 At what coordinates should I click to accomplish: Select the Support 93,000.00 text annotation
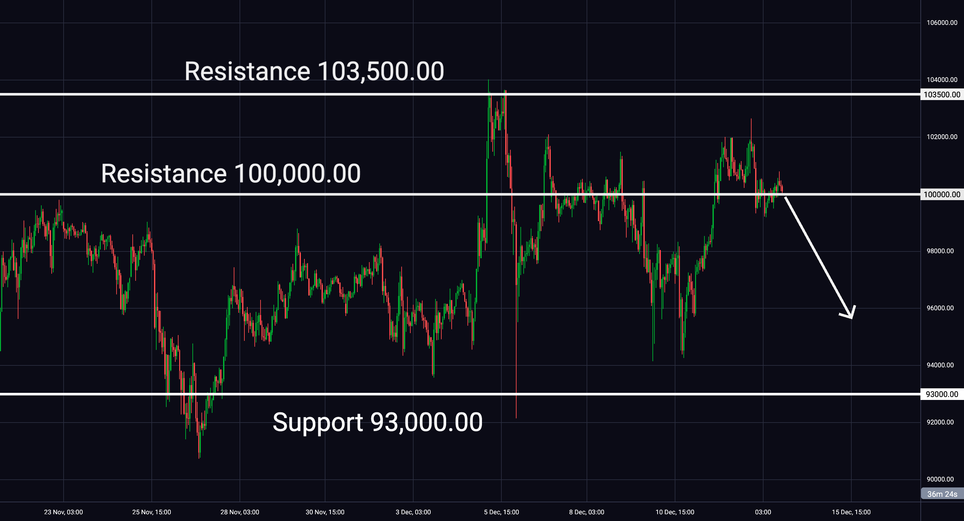(378, 422)
